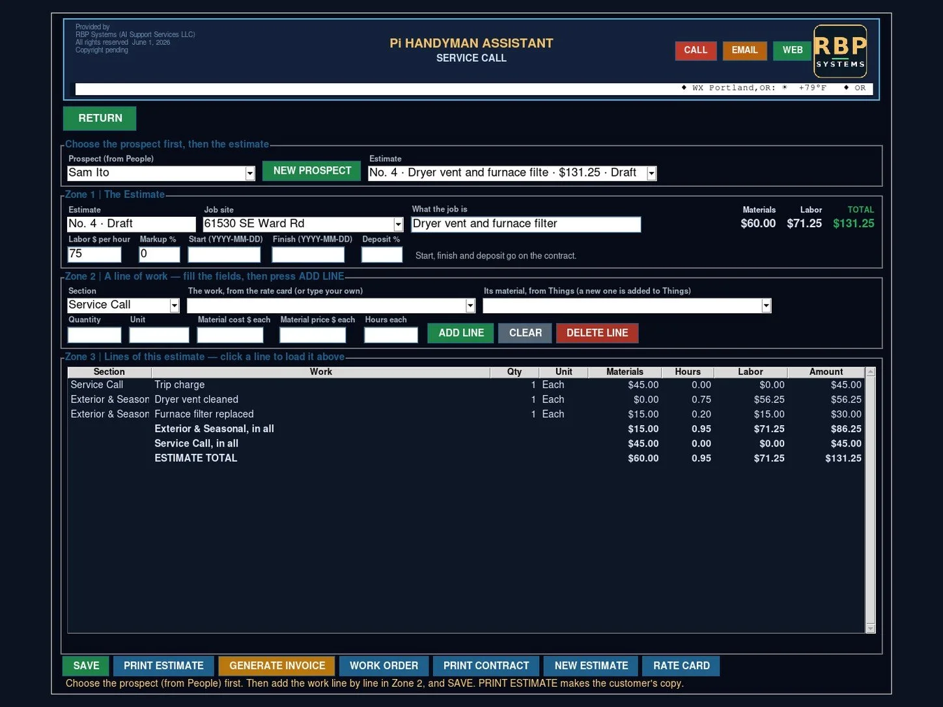Select the Trip charge line
This screenshot has width=943, height=707.
coord(466,385)
